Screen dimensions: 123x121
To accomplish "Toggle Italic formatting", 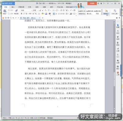I will [x=24, y=14].
